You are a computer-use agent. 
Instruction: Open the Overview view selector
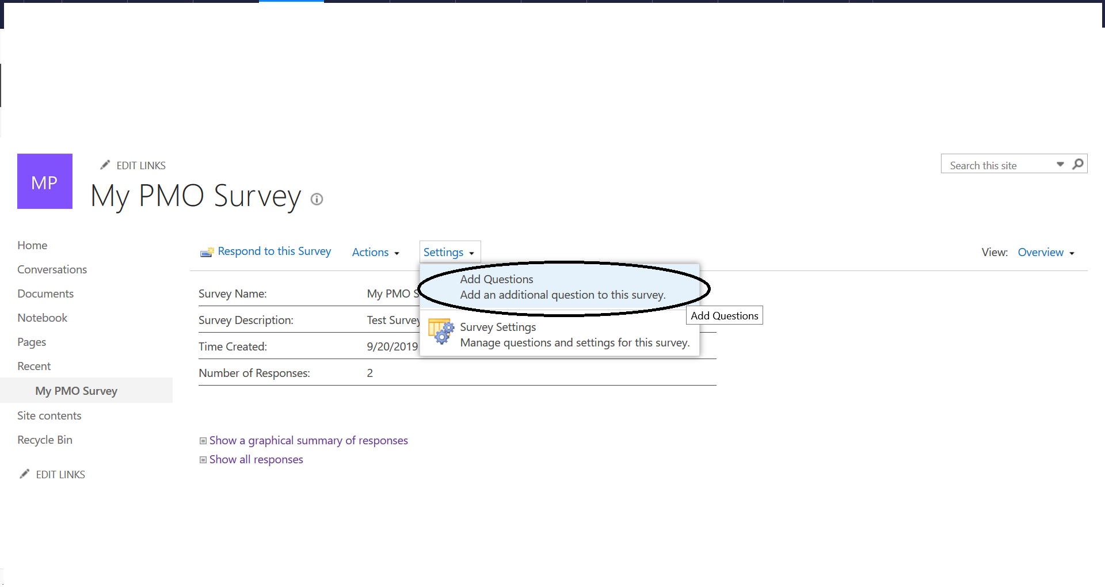1046,252
